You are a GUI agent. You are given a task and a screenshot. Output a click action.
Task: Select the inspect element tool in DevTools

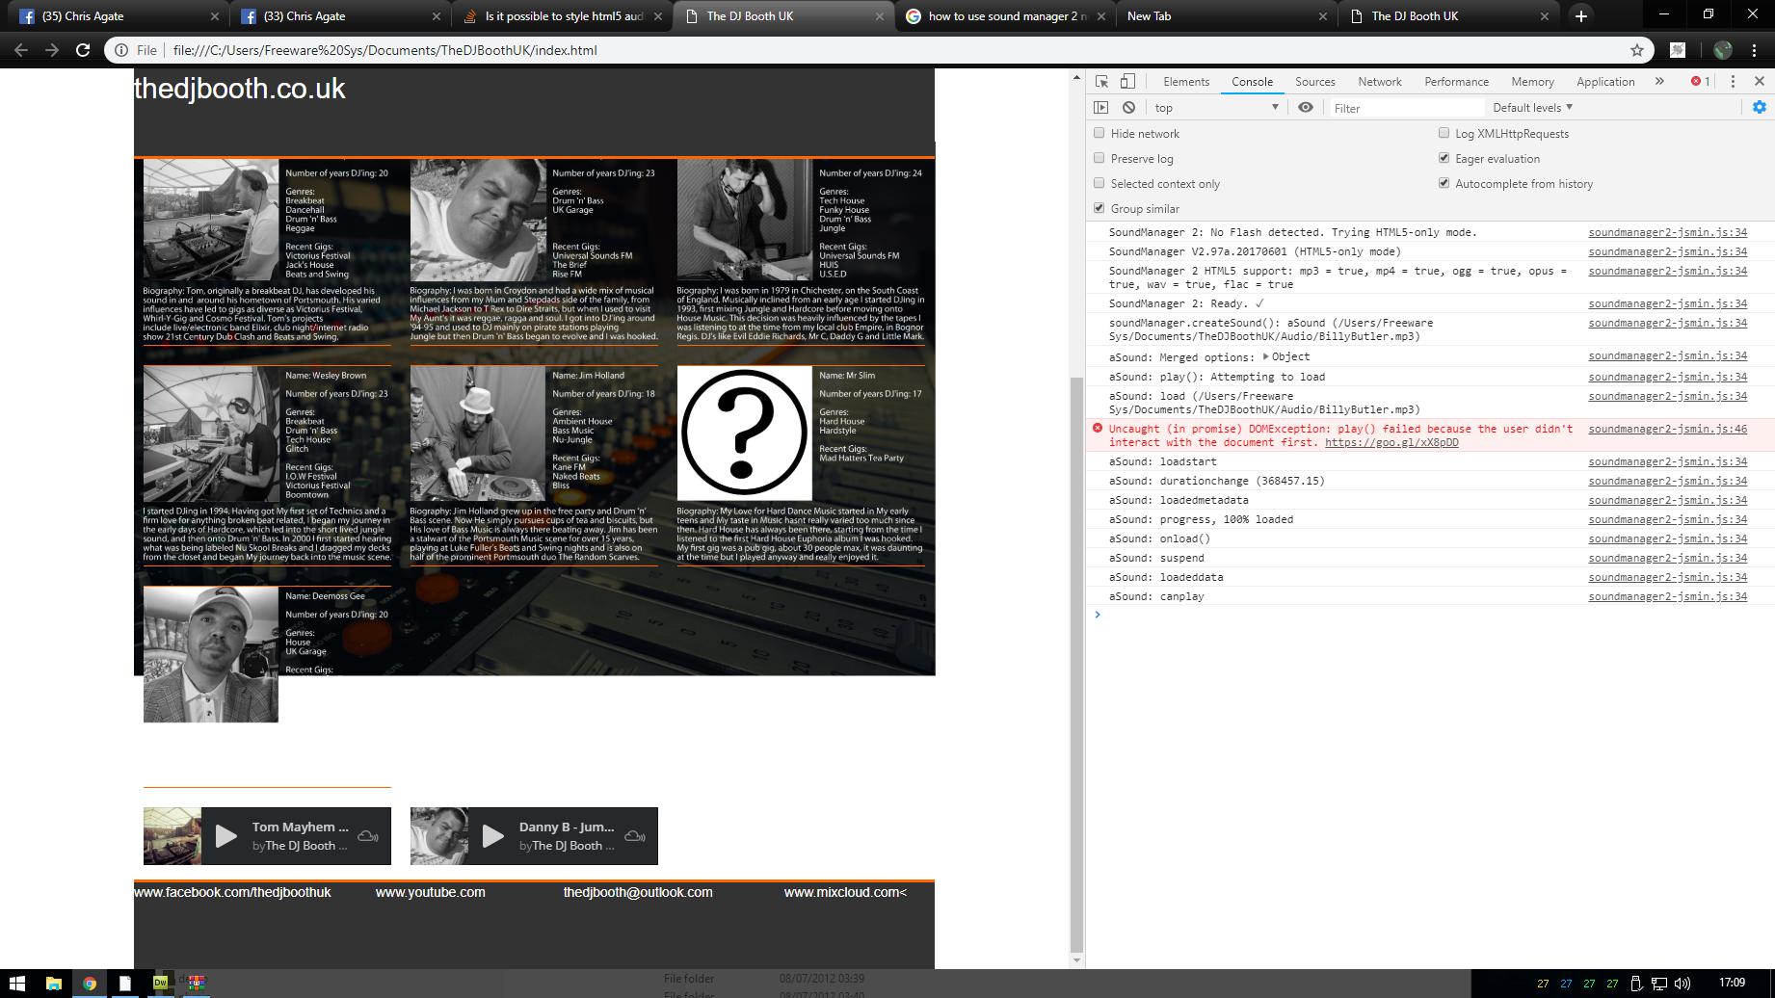point(1099,81)
